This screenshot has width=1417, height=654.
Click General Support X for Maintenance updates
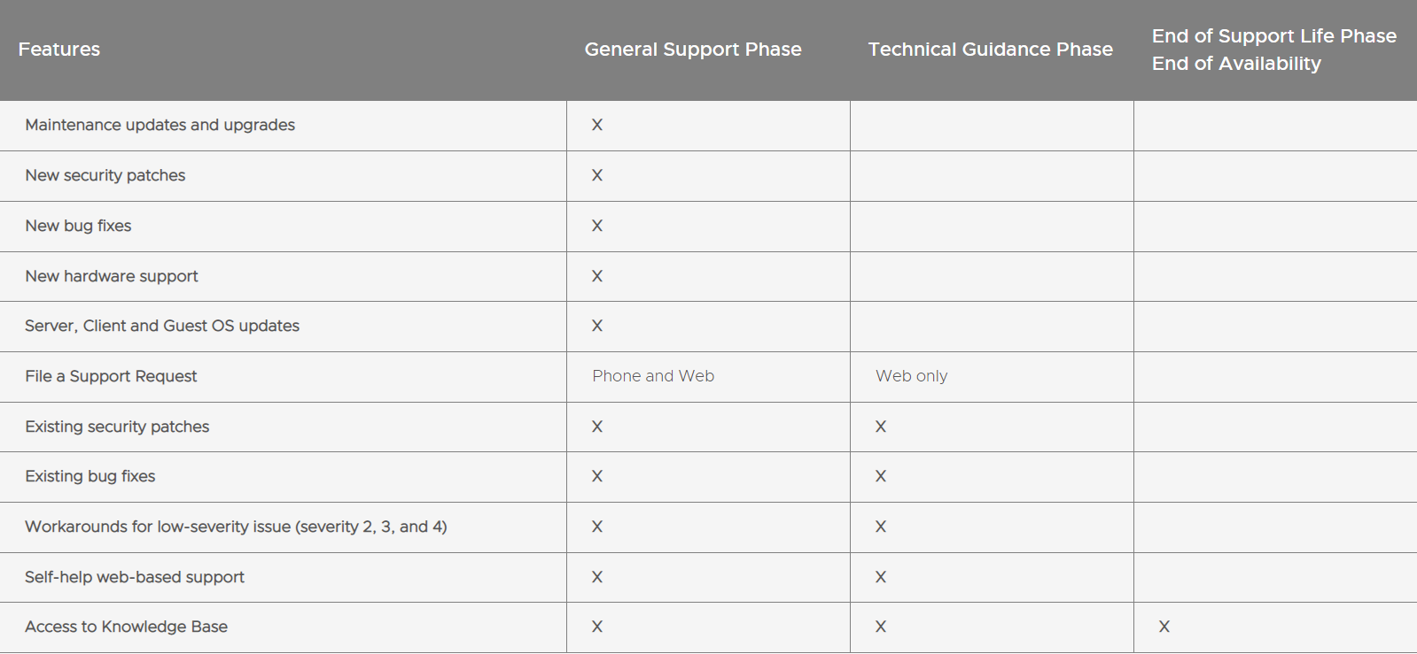(596, 125)
